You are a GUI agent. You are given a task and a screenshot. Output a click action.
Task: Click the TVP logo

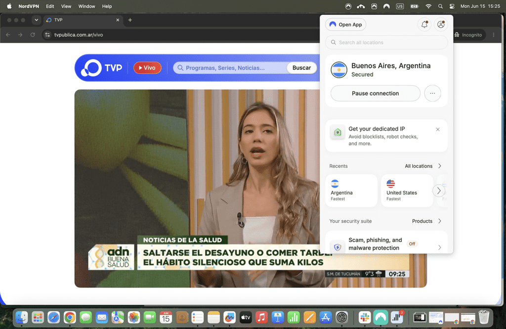pos(101,68)
